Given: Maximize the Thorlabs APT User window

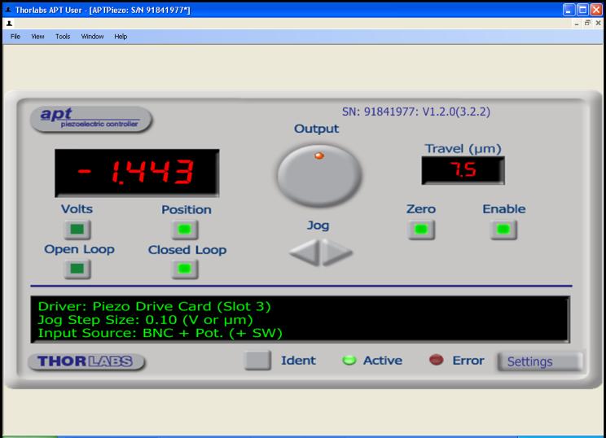Looking at the screenshot, I should click(582, 10).
